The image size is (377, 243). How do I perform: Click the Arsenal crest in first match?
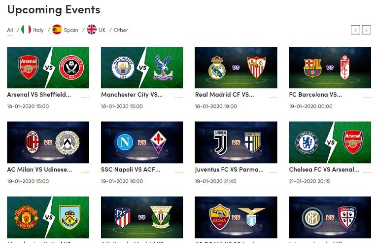(29, 68)
